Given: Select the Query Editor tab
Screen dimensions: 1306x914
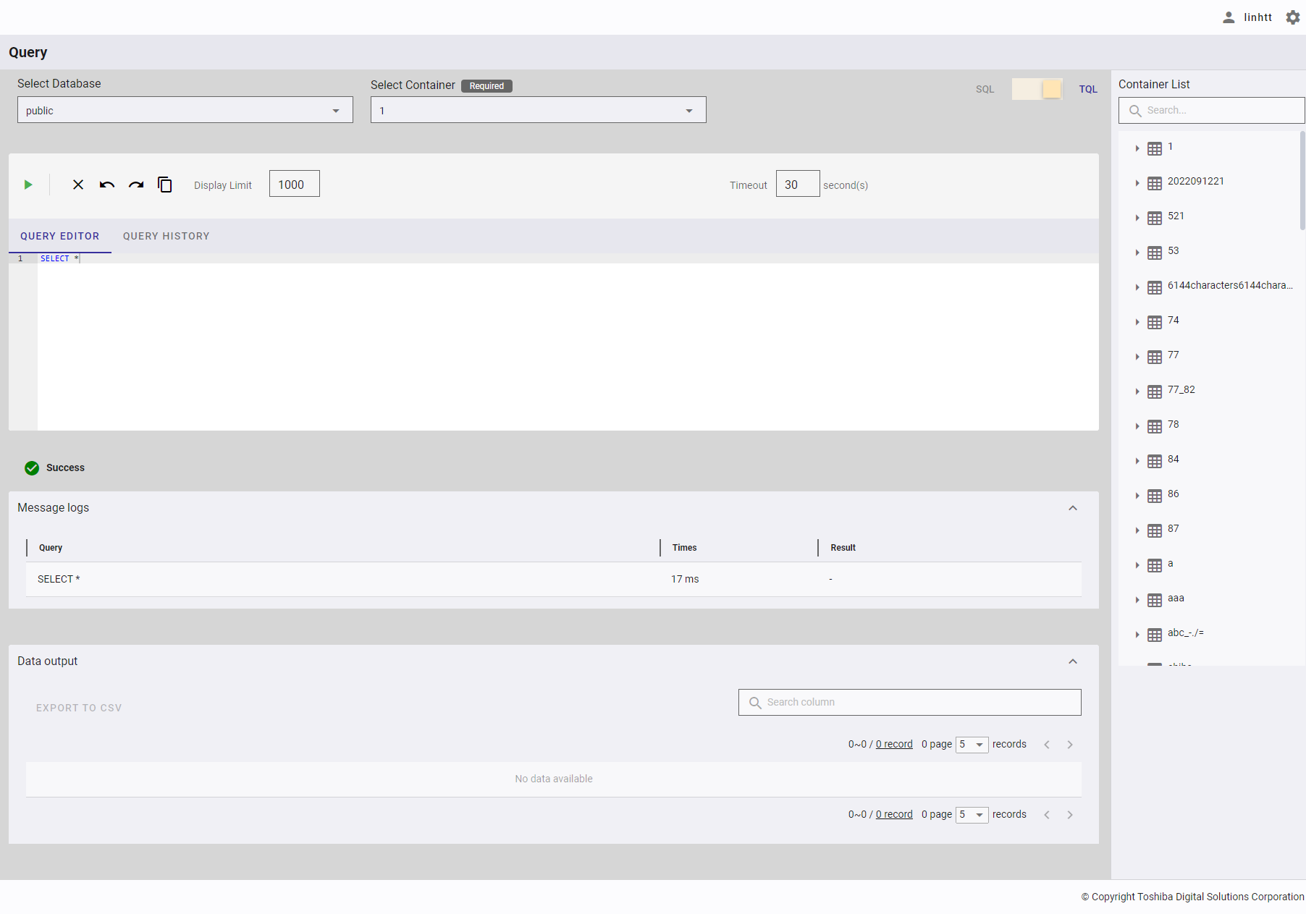Looking at the screenshot, I should pos(59,236).
